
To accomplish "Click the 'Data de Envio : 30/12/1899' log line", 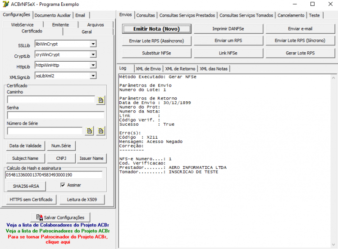I will pos(155,103).
